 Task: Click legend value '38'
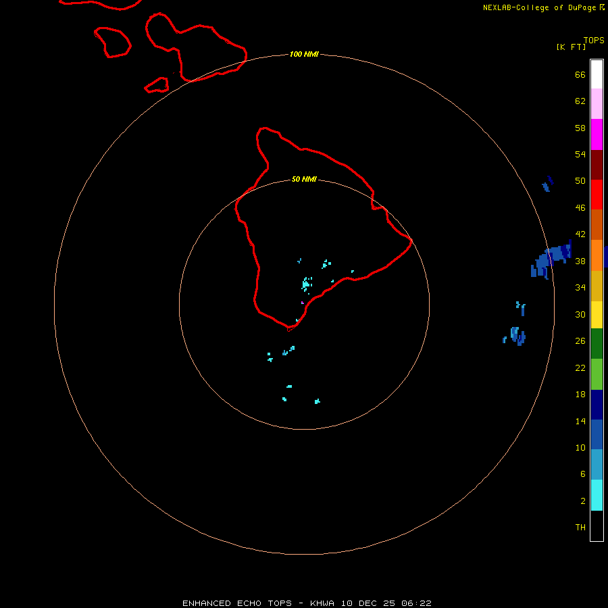pos(580,261)
